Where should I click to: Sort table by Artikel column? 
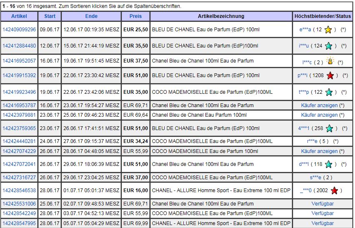click(19, 16)
